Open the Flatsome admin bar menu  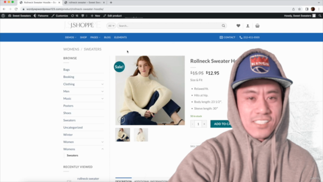41,16
